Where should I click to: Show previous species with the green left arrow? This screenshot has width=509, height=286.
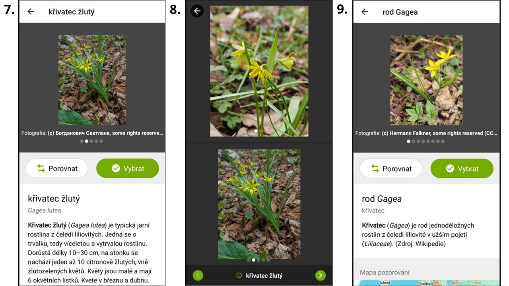198,275
